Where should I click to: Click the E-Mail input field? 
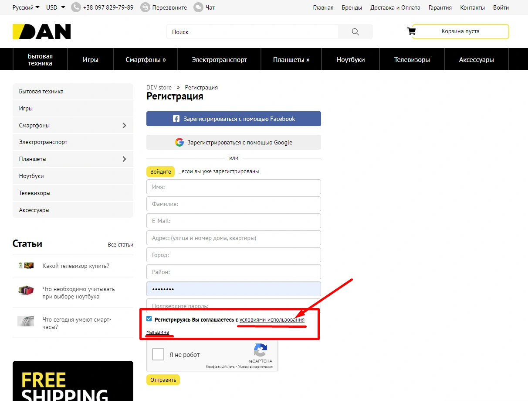pyautogui.click(x=234, y=221)
